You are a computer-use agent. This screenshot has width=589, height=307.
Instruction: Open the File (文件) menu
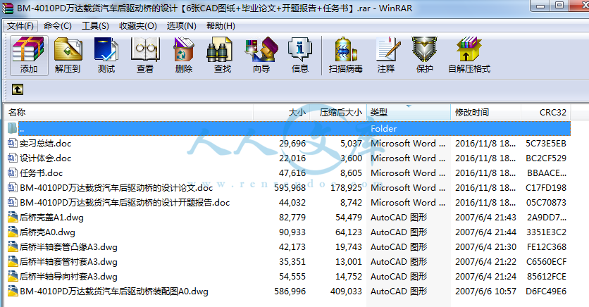(20, 26)
